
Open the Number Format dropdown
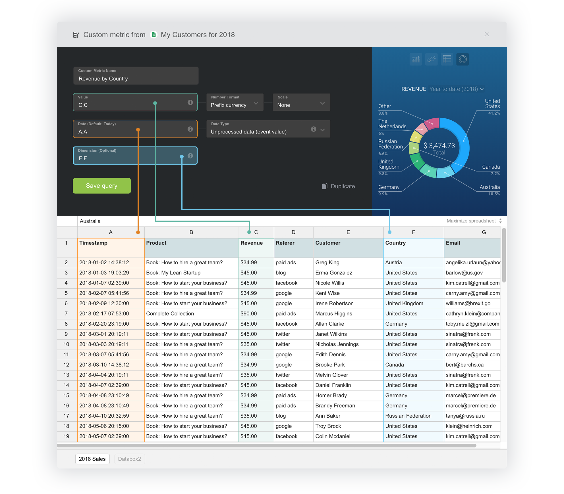tap(235, 102)
